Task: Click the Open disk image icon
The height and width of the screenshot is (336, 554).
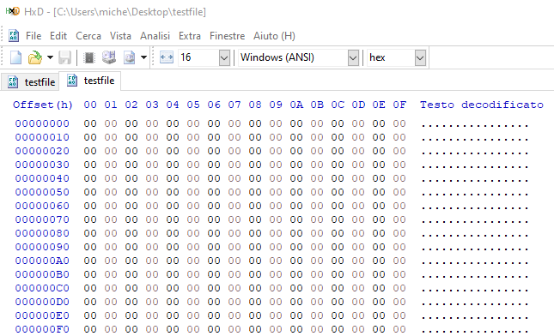Action: coord(129,57)
